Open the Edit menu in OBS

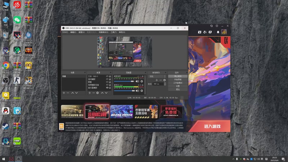[x=73, y=32]
